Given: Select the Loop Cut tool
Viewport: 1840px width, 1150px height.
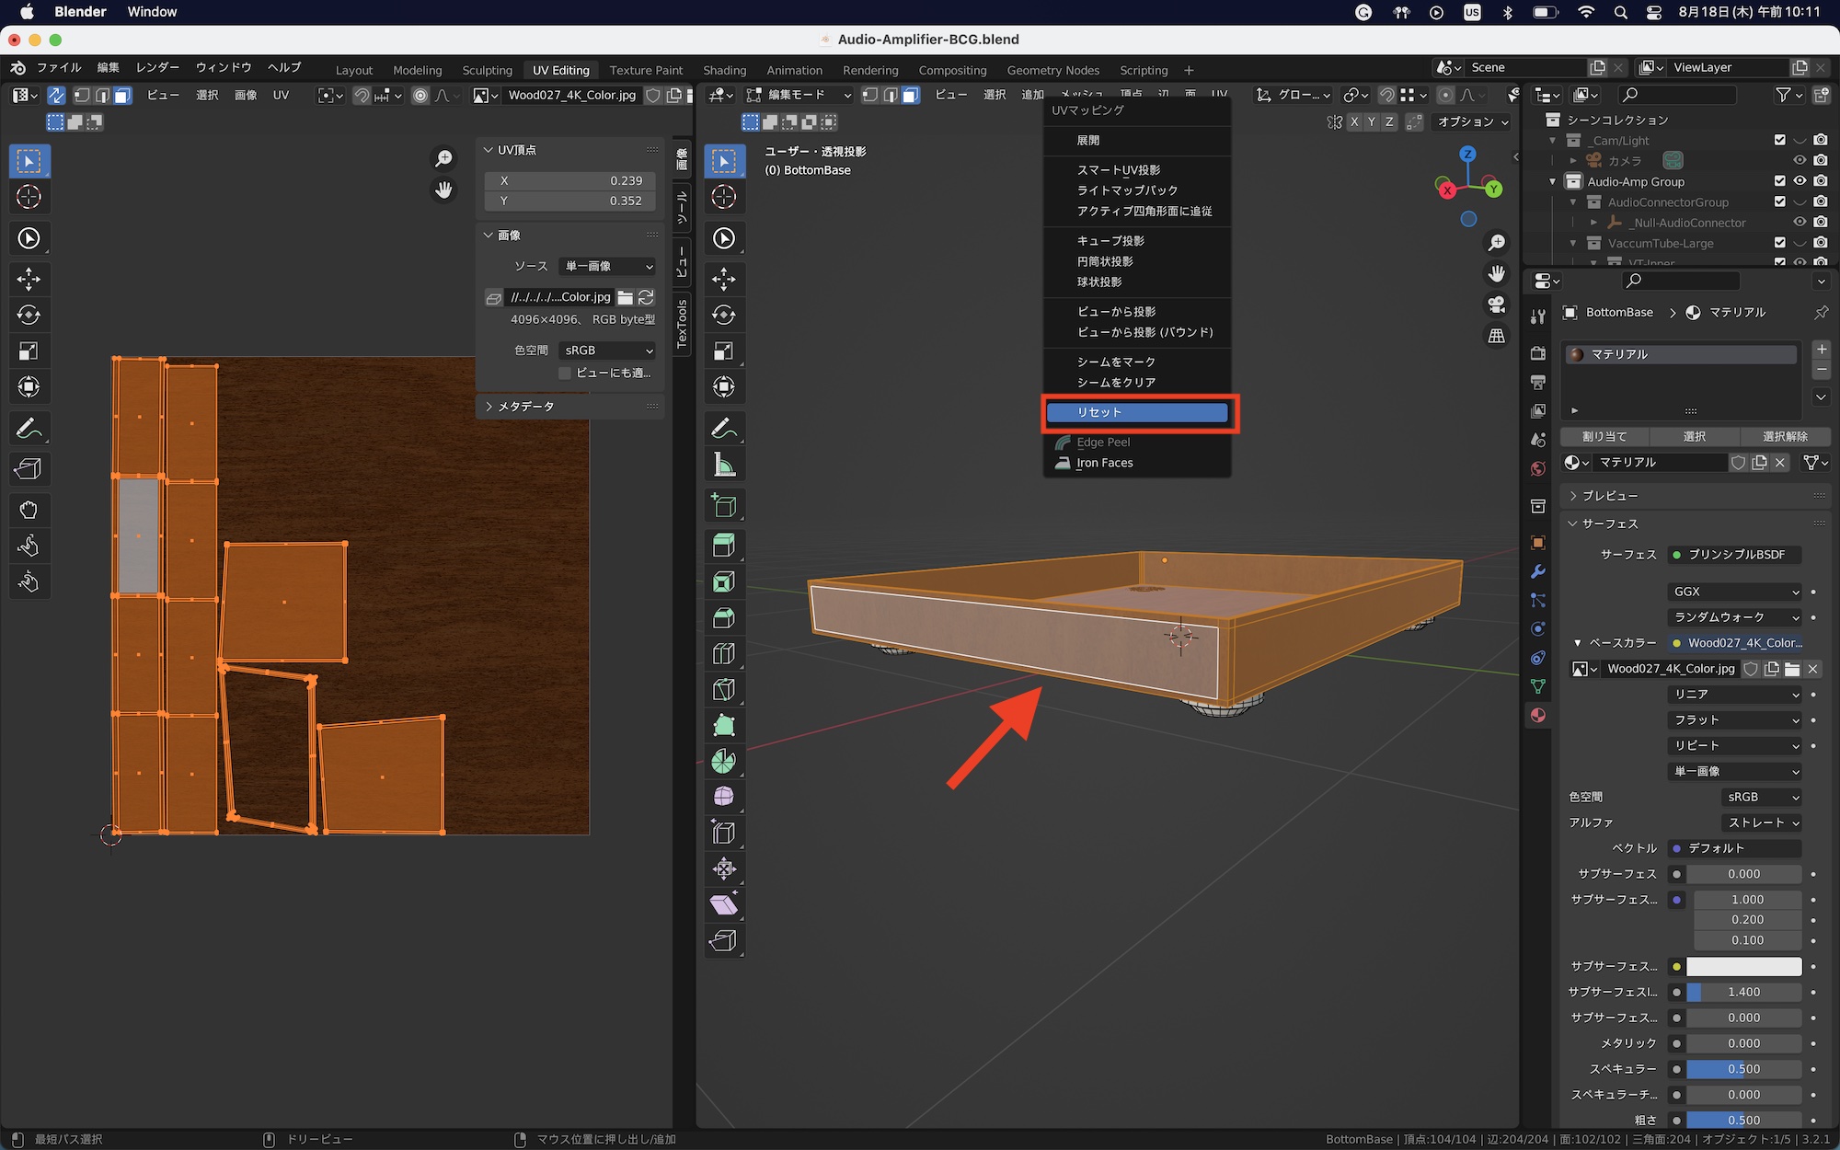Looking at the screenshot, I should [724, 653].
